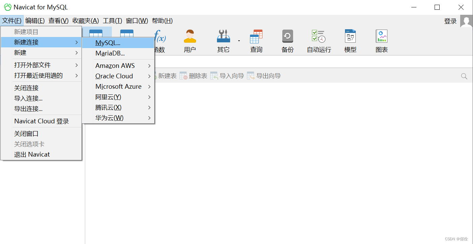Expand the dropdown arrow next to 其它

(239, 41)
